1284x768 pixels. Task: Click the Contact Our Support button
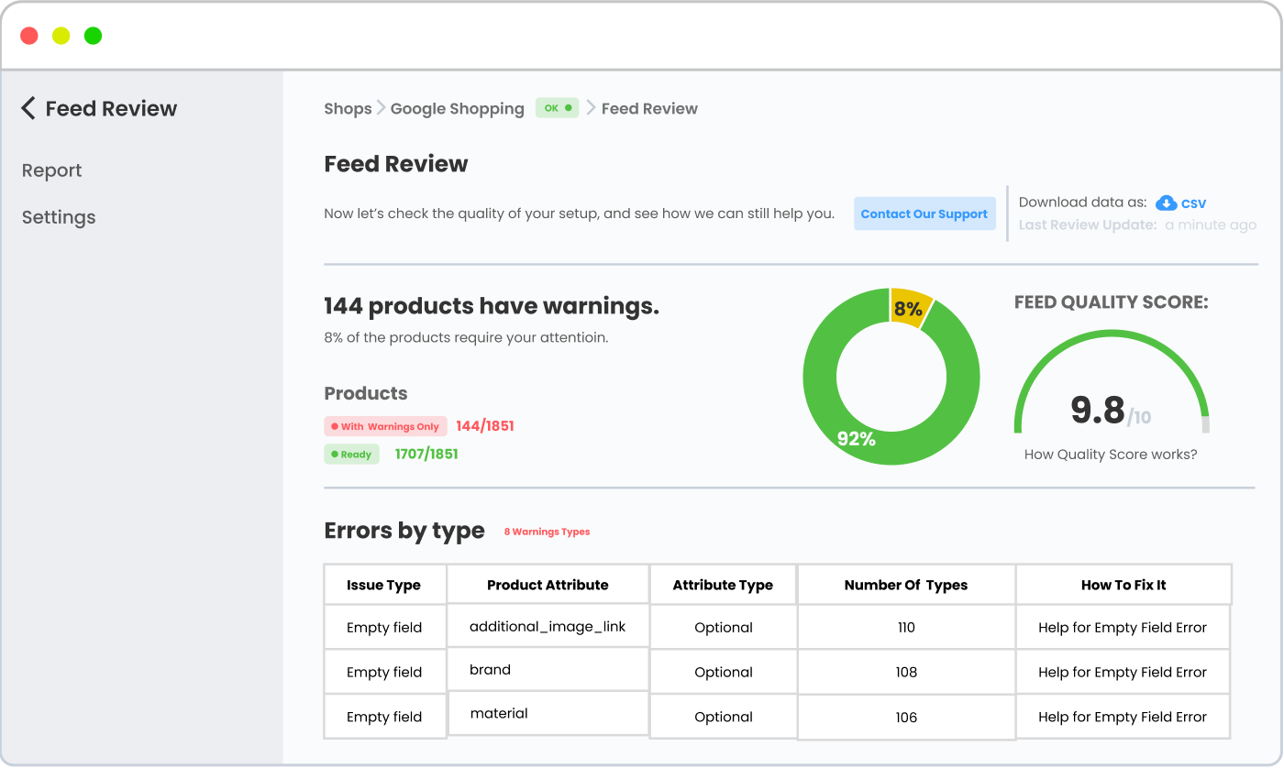[924, 214]
